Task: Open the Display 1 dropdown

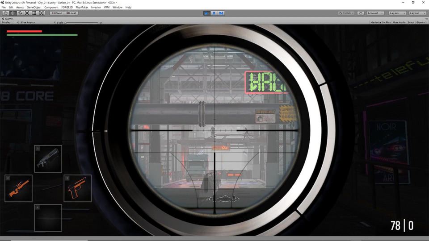Action: click(9, 22)
